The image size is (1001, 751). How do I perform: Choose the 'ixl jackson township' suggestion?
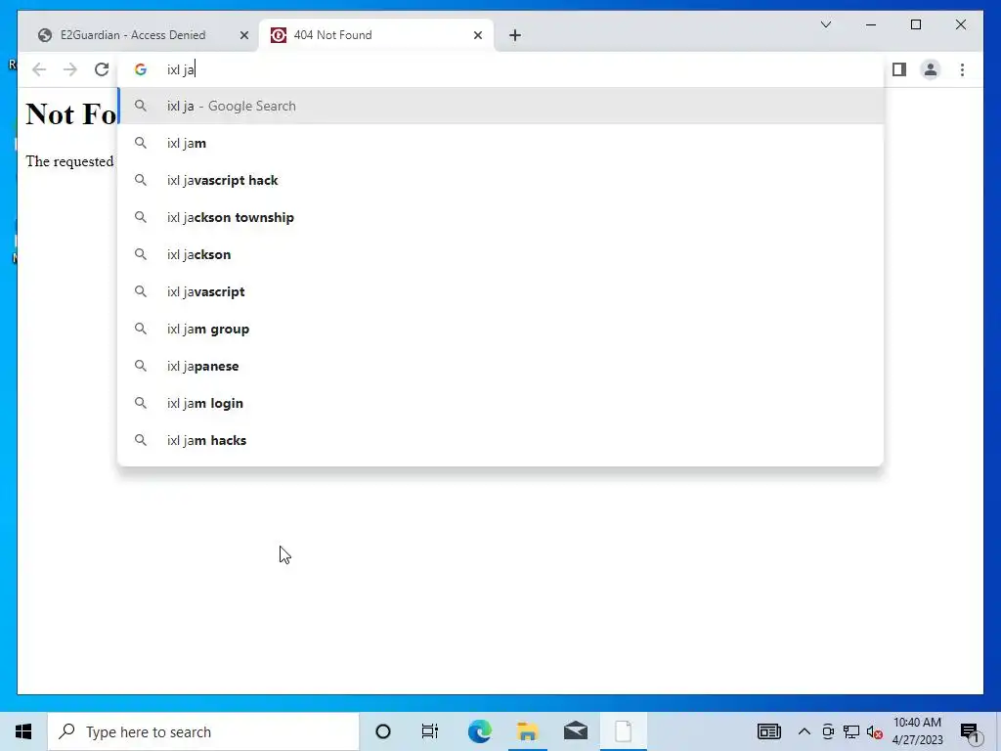pyautogui.click(x=500, y=217)
